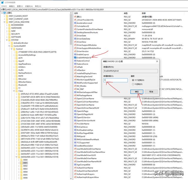Open the File (文件) menu
The image size is (188, 180).
coord(4,6)
